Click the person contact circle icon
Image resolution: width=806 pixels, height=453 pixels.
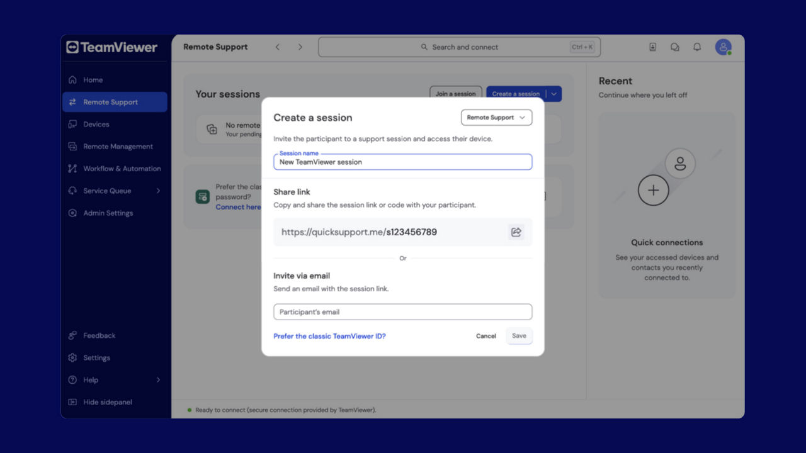click(x=680, y=164)
